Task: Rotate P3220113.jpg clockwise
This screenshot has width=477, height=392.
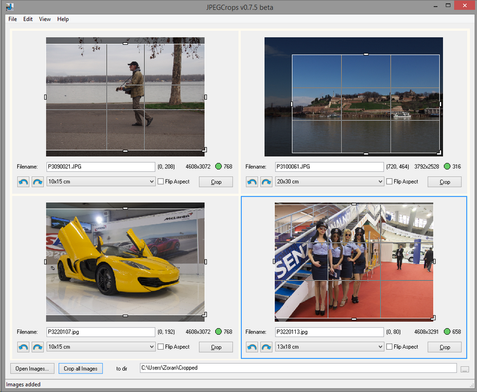Action: [x=267, y=347]
